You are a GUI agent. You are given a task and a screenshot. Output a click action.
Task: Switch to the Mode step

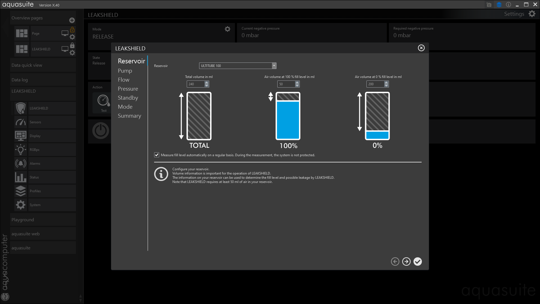[125, 107]
